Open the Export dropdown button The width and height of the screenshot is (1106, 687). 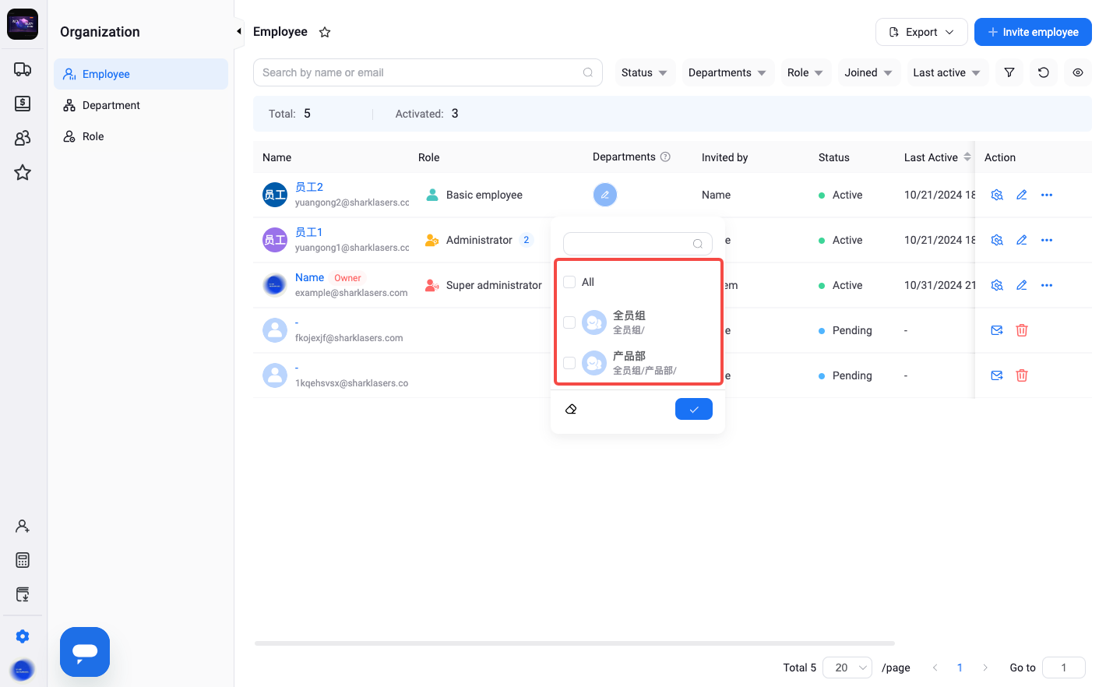[921, 32]
